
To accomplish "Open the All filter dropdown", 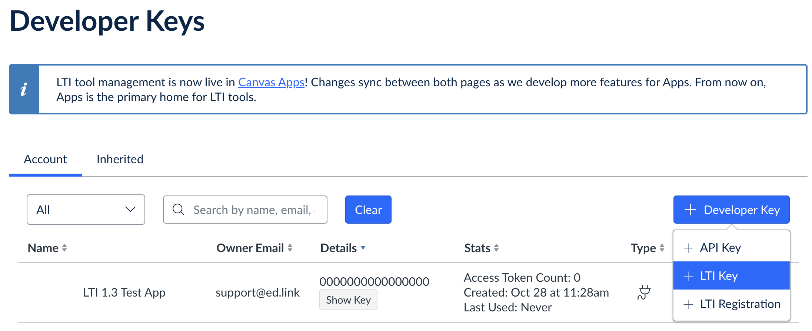I will click(x=86, y=210).
